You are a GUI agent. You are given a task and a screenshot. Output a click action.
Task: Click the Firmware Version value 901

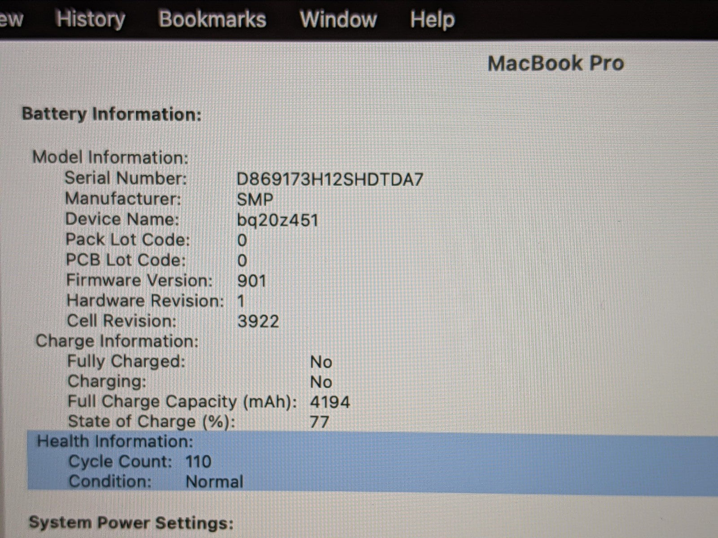click(252, 281)
